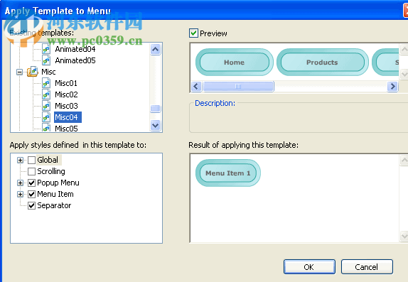Click the Menu Item 1 result button
The image size is (408, 282).
(x=228, y=173)
